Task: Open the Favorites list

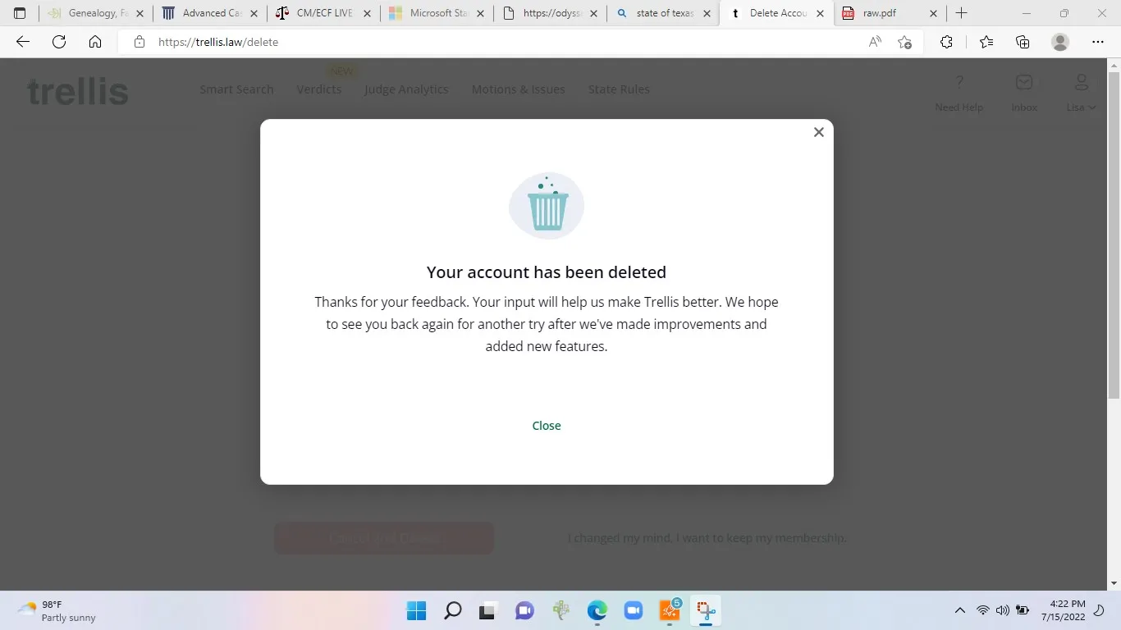Action: tap(986, 42)
